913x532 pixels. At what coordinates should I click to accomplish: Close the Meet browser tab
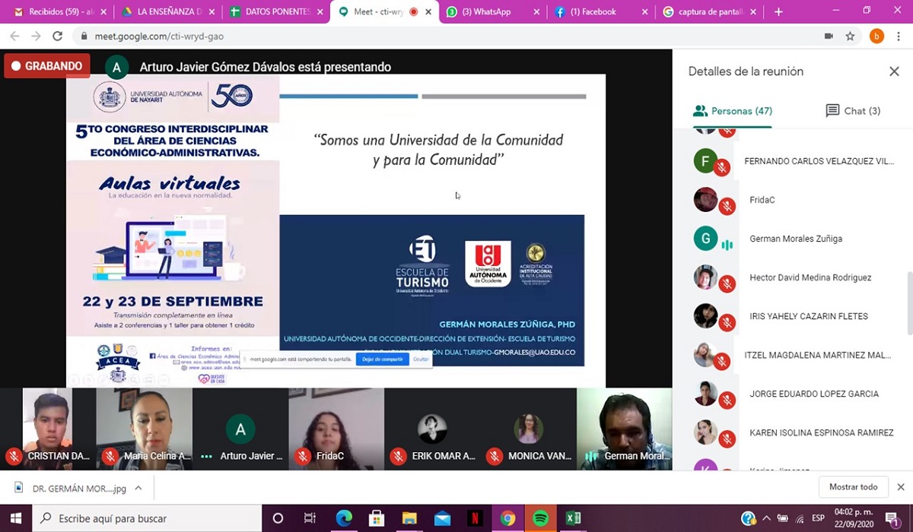[428, 12]
